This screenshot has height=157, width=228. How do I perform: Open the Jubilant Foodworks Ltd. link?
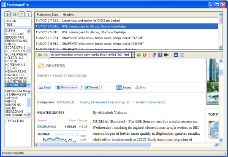151,102
